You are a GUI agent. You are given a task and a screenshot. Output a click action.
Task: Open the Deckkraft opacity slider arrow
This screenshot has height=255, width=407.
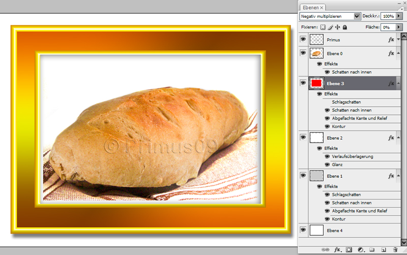tap(399, 16)
